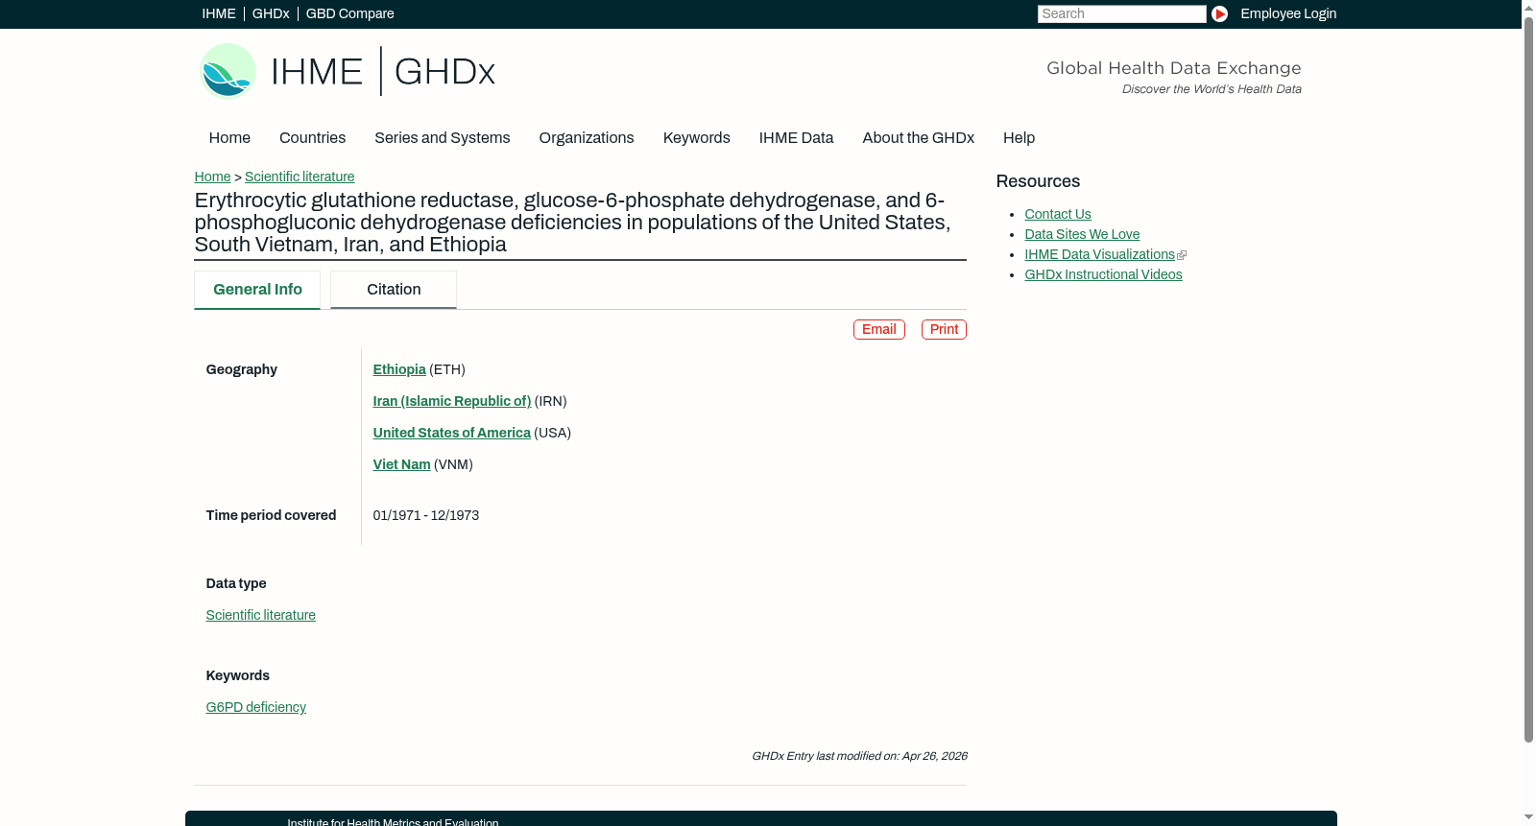Click scrollbar up arrow at top
Image resolution: width=1536 pixels, height=826 pixels.
click(1528, 7)
